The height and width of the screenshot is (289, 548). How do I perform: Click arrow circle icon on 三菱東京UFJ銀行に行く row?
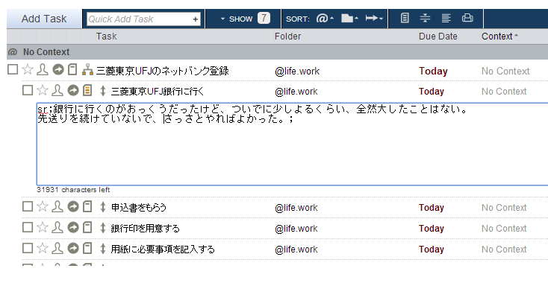(x=72, y=91)
